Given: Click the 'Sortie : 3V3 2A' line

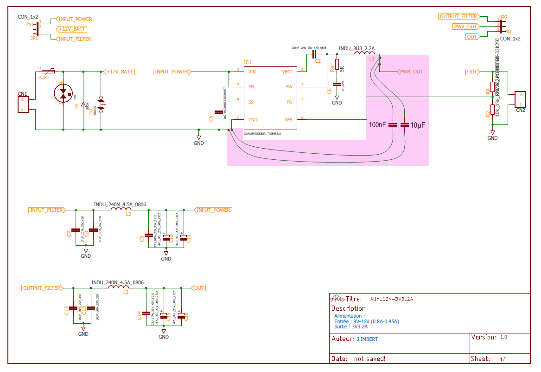Looking at the screenshot, I should point(351,326).
